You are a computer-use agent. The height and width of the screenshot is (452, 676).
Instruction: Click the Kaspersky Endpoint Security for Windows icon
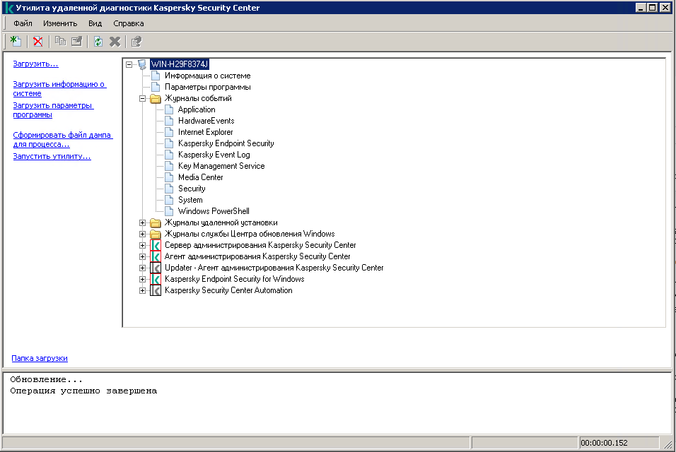(x=156, y=279)
